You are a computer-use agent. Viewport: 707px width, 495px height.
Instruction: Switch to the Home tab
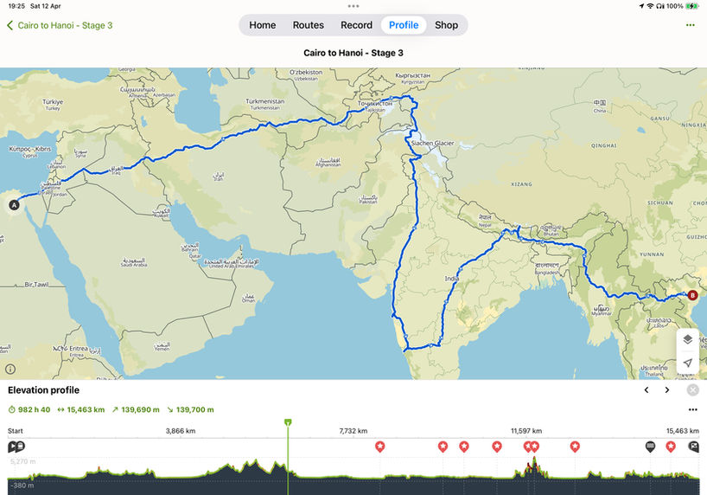tap(263, 25)
